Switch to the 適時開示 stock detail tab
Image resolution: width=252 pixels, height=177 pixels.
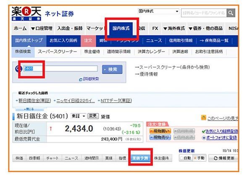coord(92,158)
